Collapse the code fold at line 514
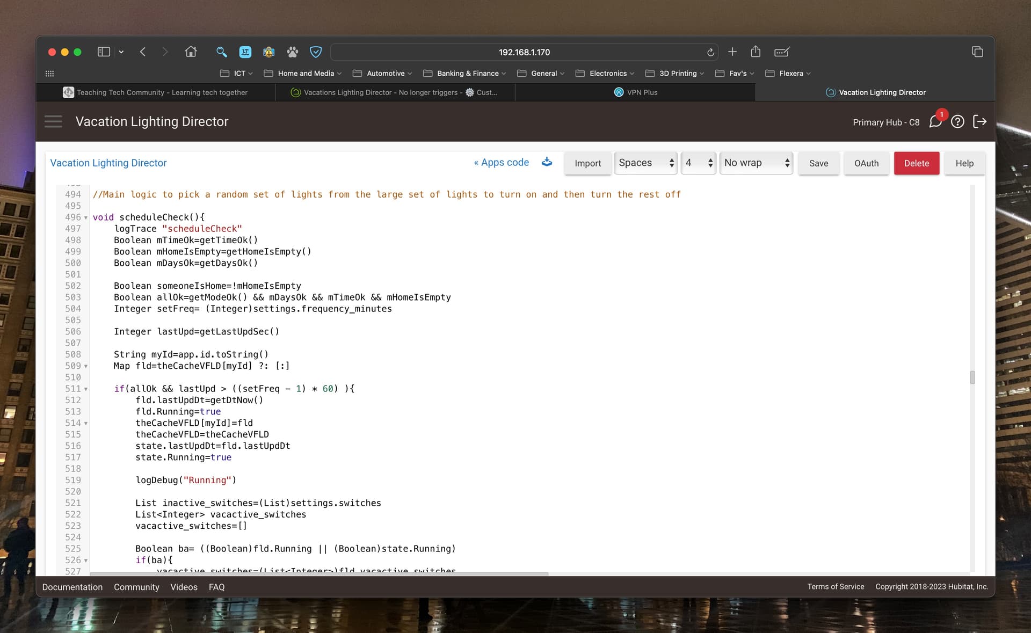This screenshot has width=1031, height=633. coord(86,424)
